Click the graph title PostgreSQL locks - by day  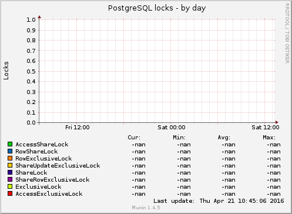pyautogui.click(x=157, y=8)
